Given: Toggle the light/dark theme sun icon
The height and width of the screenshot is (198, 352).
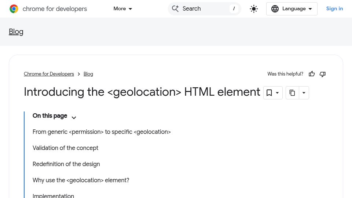Looking at the screenshot, I should (x=254, y=9).
